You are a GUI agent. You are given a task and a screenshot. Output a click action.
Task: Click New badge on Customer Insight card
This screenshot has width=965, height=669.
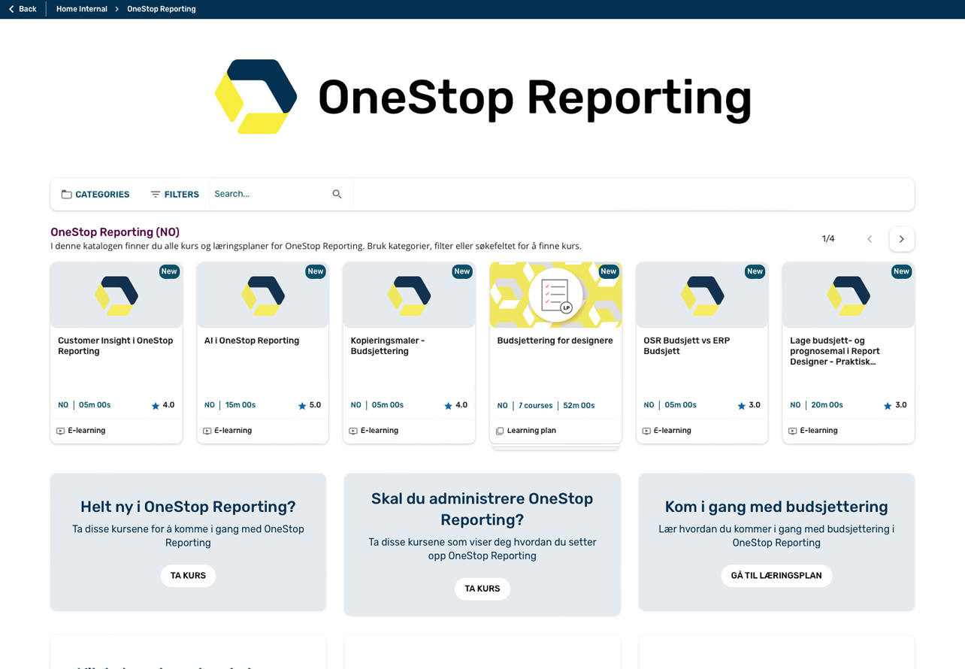(169, 271)
